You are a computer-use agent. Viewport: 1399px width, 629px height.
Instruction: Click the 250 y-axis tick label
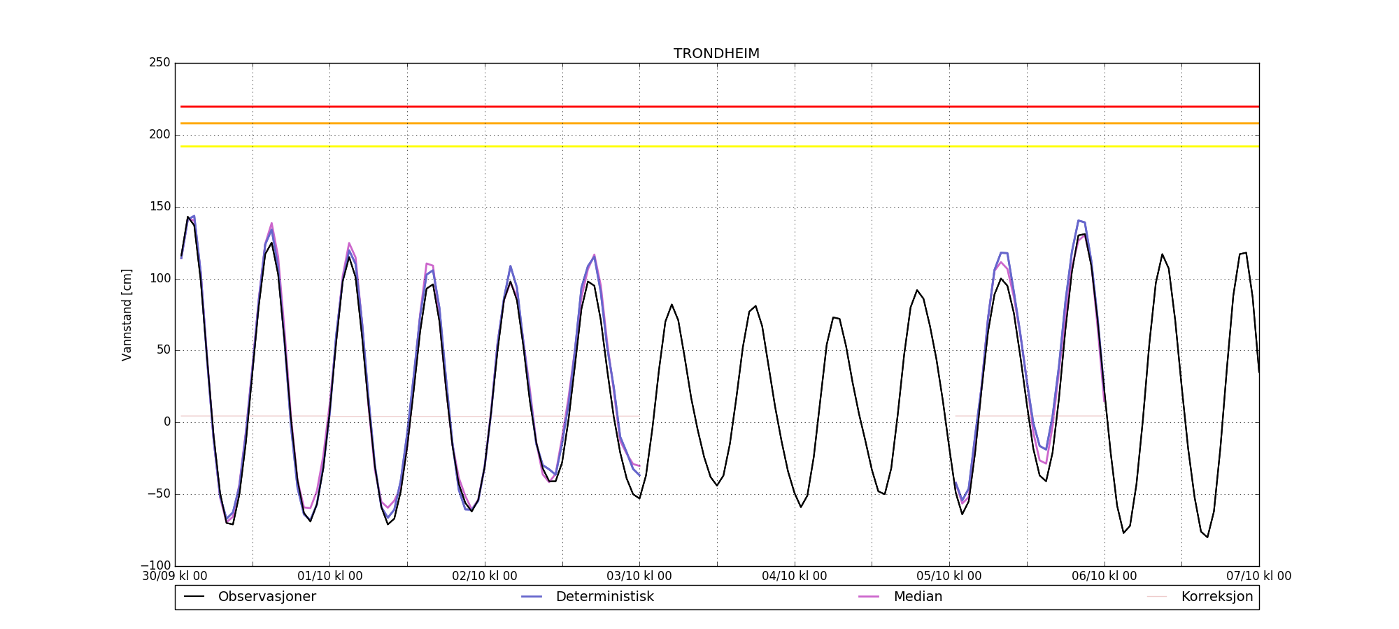pyautogui.click(x=159, y=63)
